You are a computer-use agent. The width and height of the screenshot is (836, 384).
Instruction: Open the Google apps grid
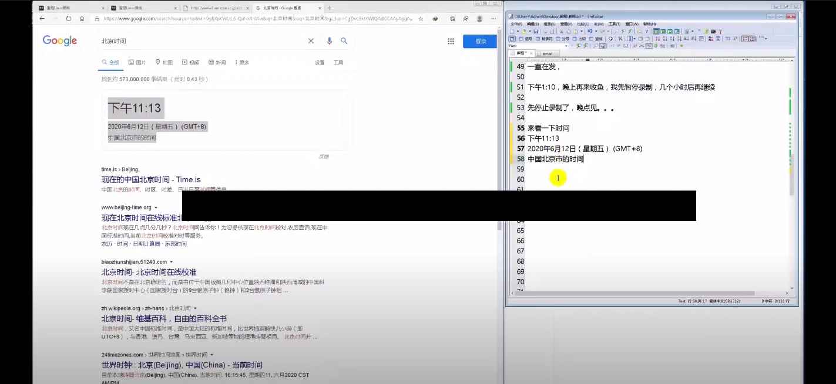point(451,41)
